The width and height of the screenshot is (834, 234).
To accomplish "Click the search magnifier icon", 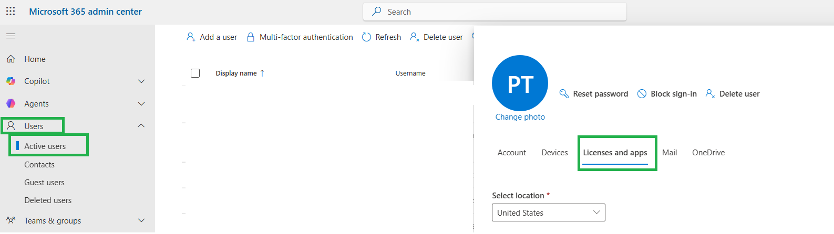I will point(376,11).
